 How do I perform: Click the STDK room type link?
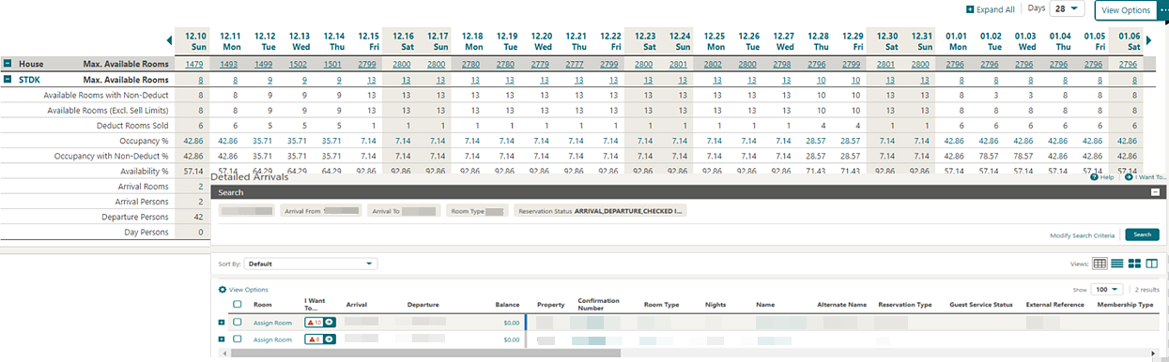pos(29,81)
